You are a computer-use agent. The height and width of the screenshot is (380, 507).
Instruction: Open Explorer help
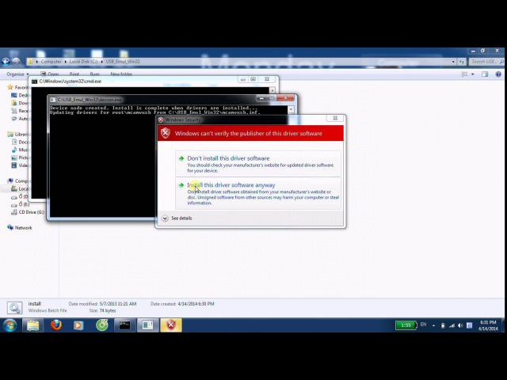(498, 74)
